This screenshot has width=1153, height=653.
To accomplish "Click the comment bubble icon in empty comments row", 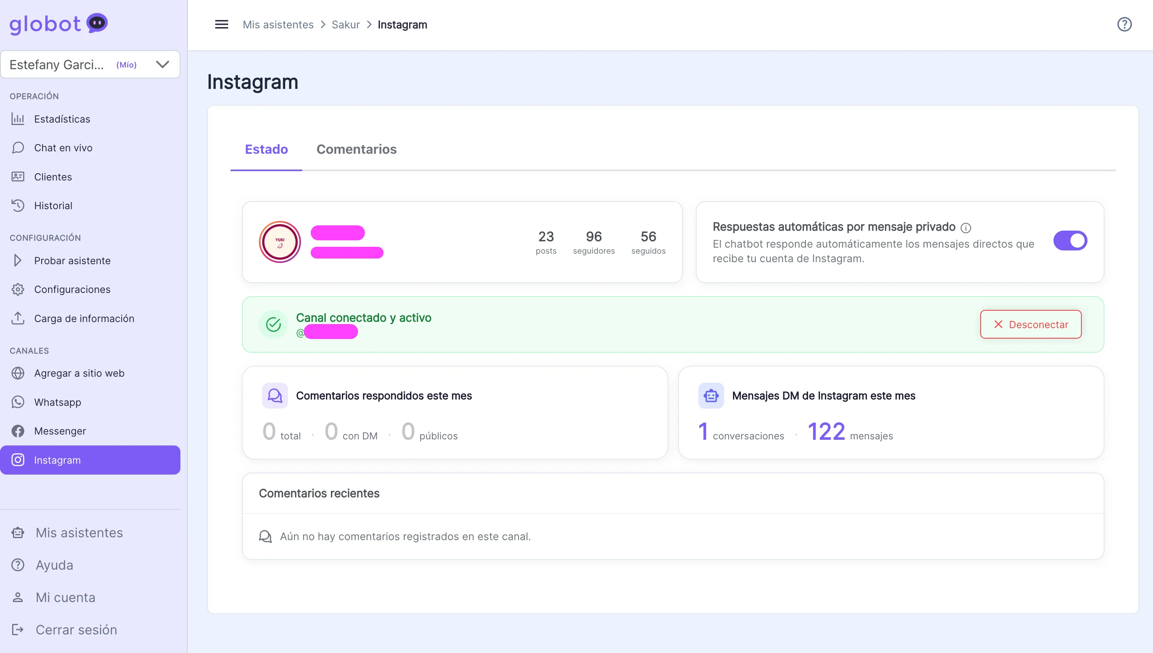I will tap(265, 536).
